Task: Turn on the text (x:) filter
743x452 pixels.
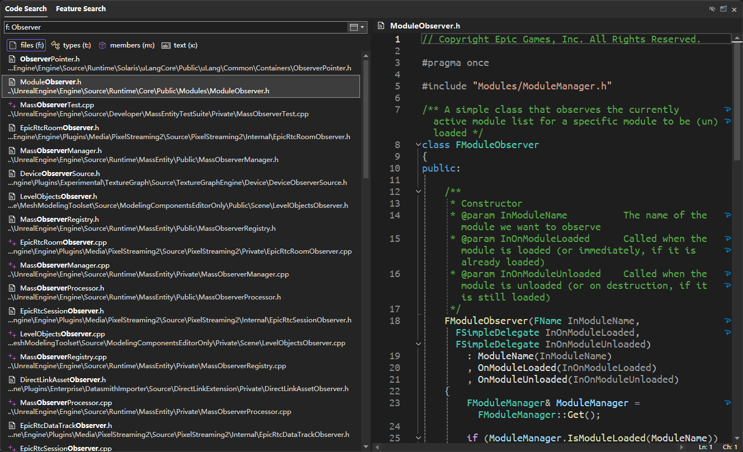Action: [179, 45]
